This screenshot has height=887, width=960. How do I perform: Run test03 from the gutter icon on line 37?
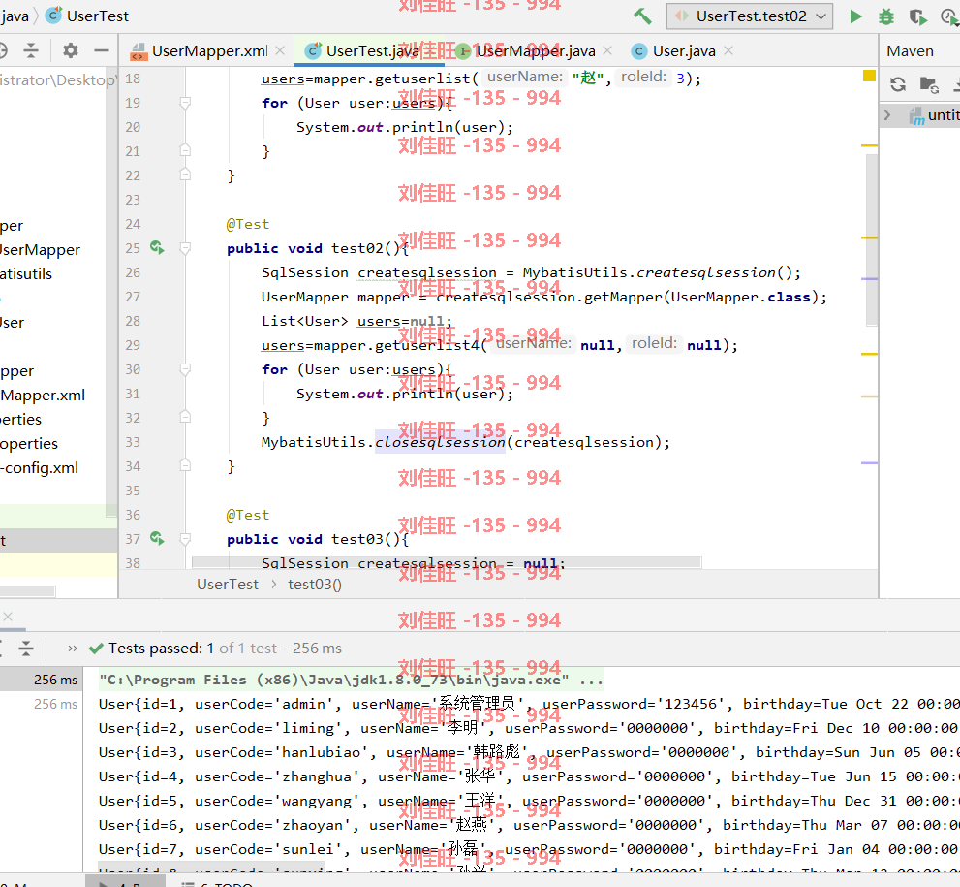157,538
